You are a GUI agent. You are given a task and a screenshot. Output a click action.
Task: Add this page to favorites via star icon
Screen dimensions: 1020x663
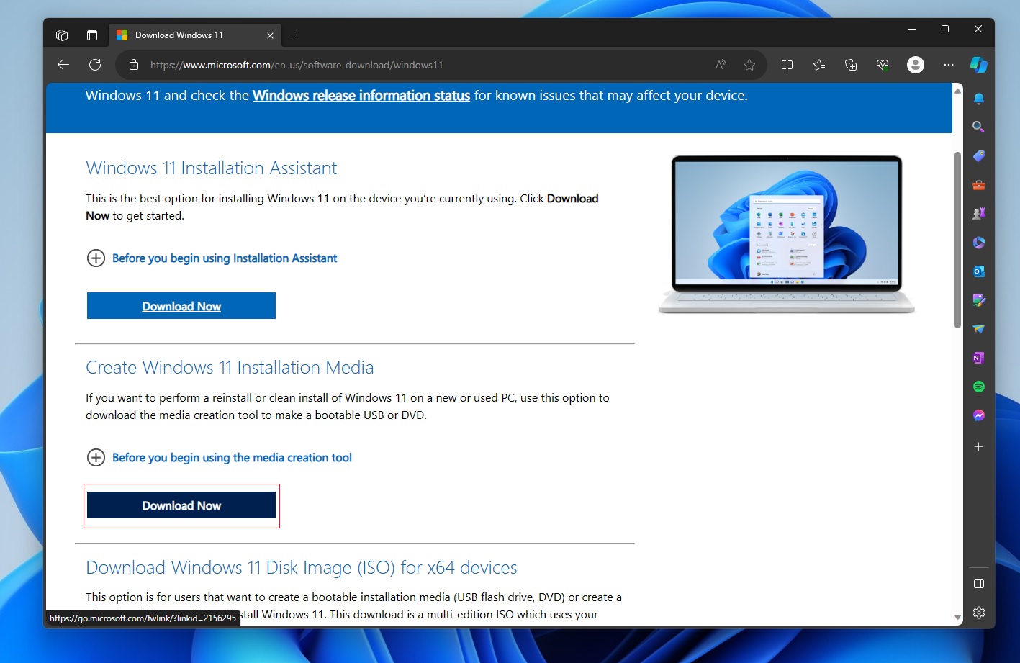coord(749,64)
